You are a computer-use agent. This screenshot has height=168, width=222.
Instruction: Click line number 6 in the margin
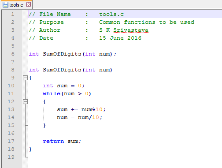tap(13, 54)
